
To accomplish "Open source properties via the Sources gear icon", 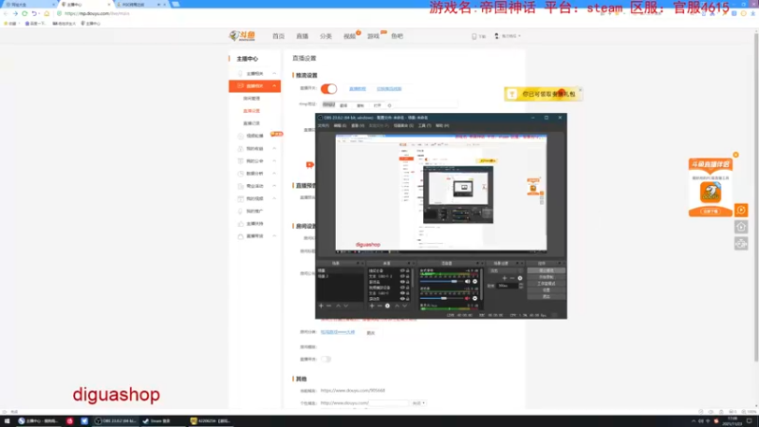I will click(387, 306).
